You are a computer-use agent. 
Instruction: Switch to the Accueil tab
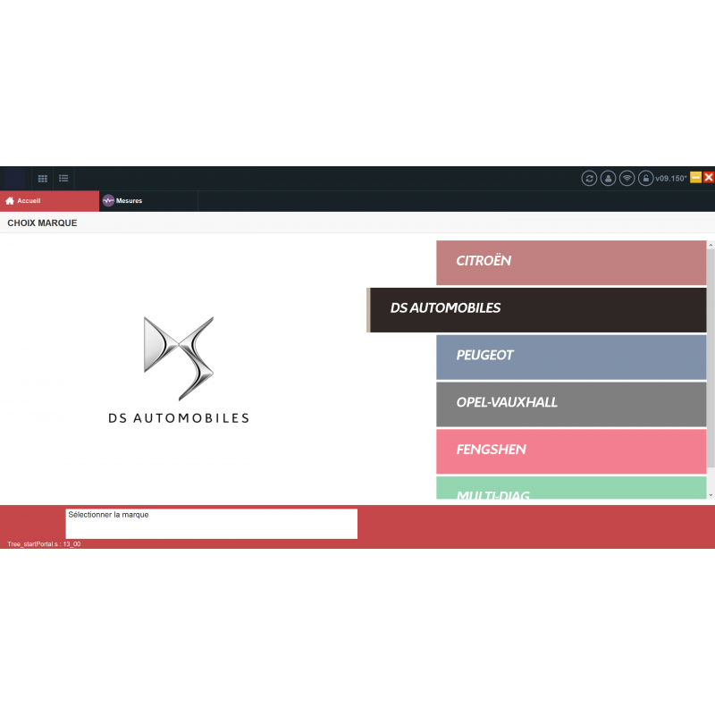click(x=36, y=200)
